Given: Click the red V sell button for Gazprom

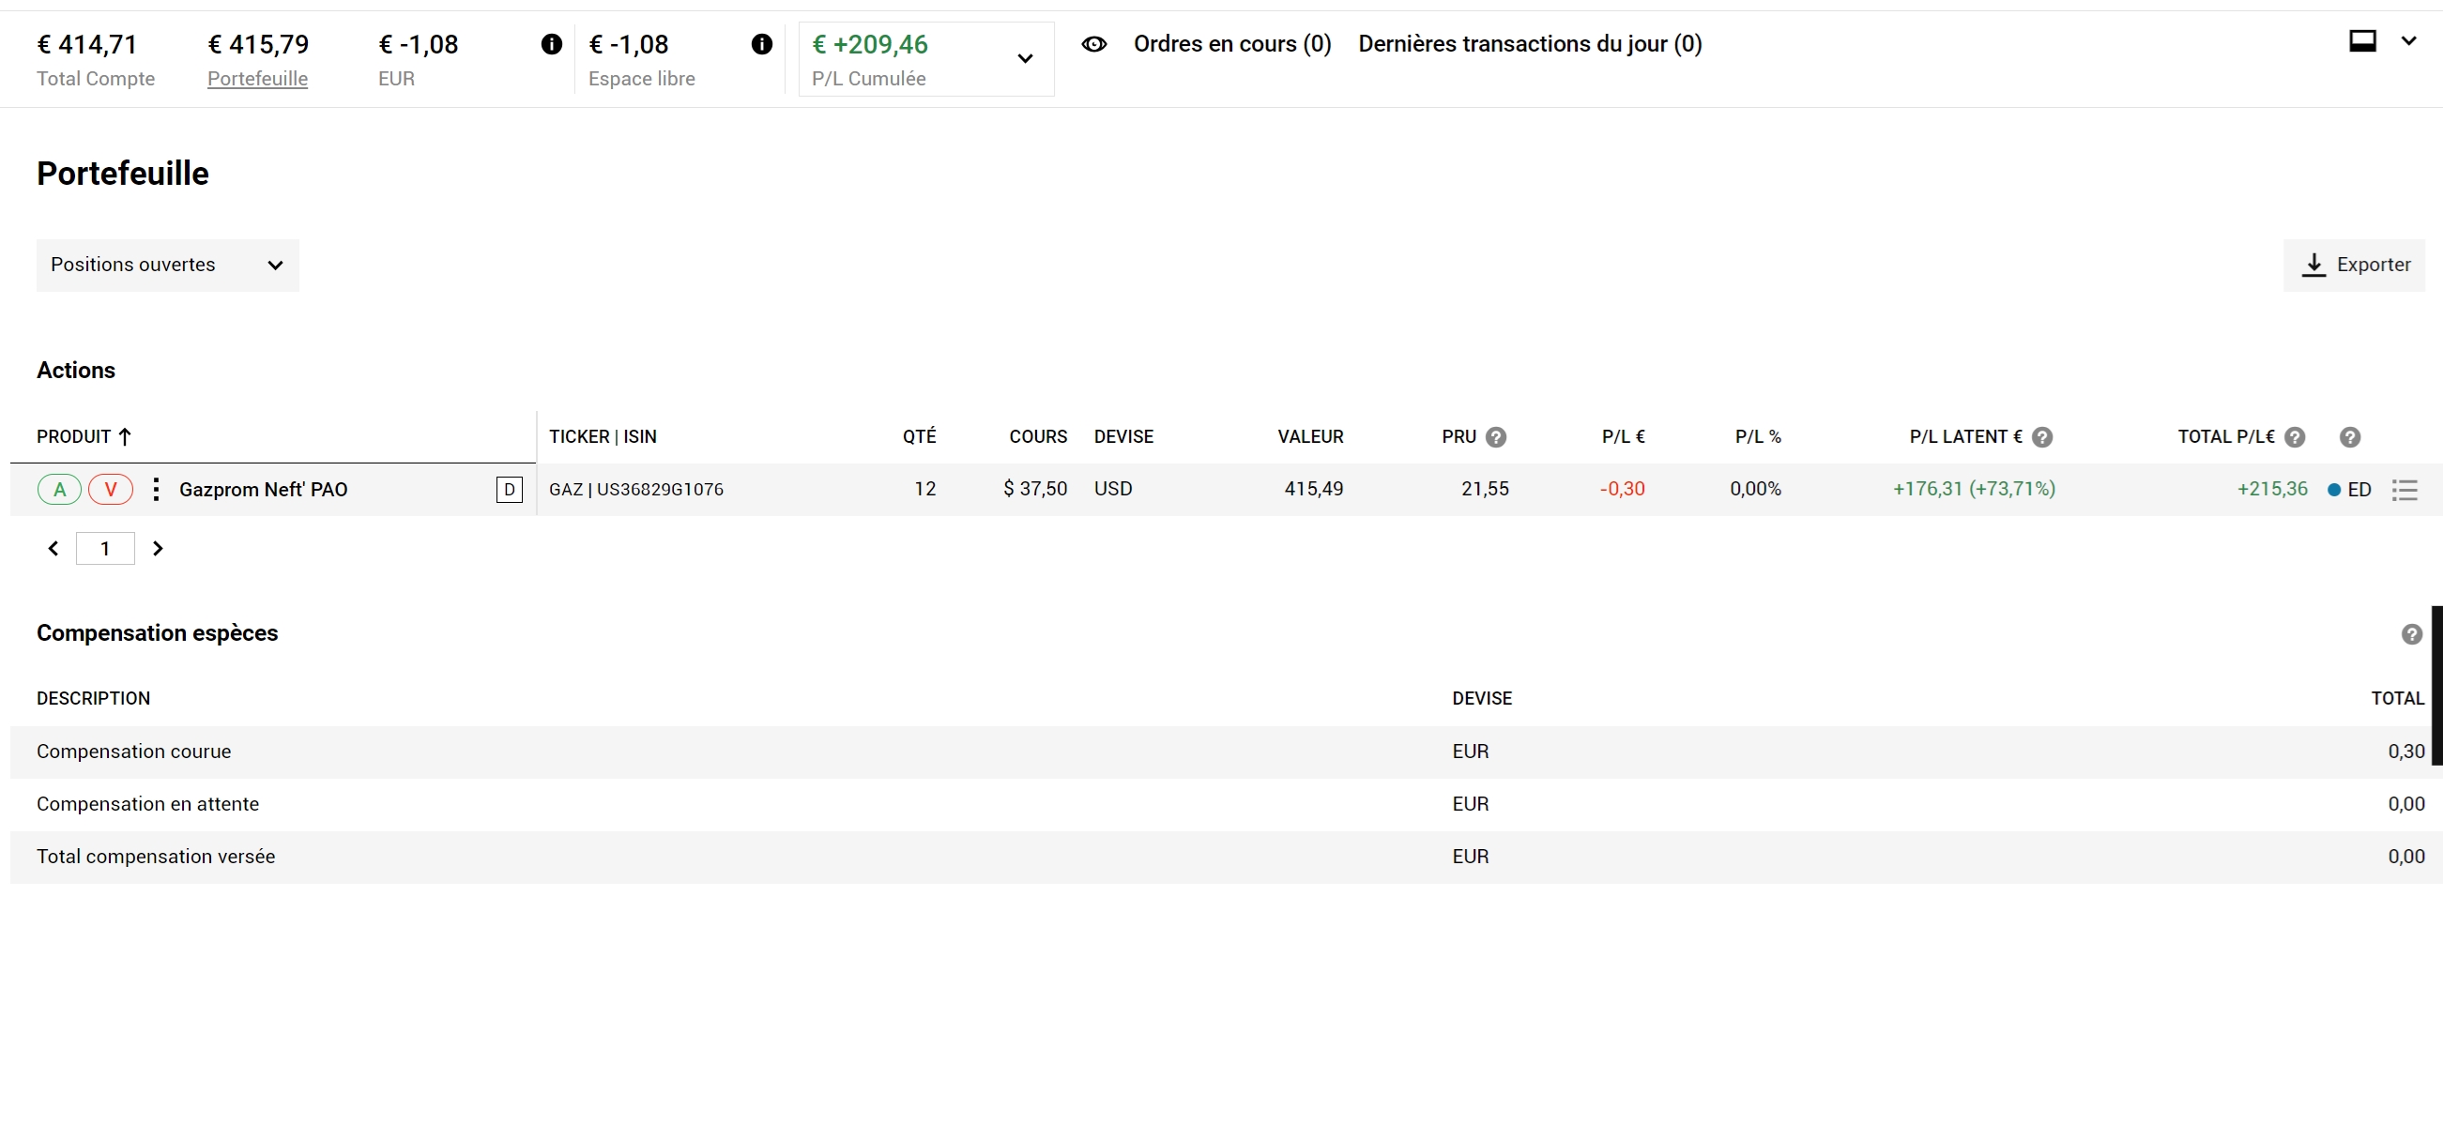Looking at the screenshot, I should [110, 489].
